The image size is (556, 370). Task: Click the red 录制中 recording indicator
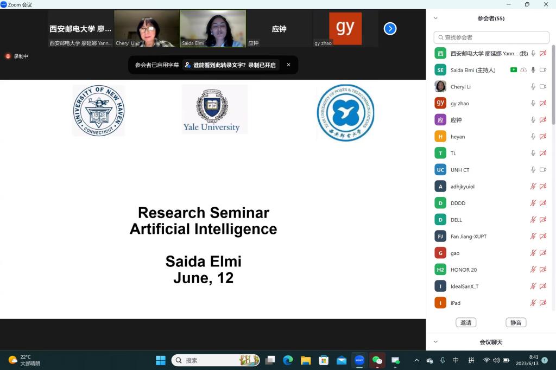pos(17,56)
